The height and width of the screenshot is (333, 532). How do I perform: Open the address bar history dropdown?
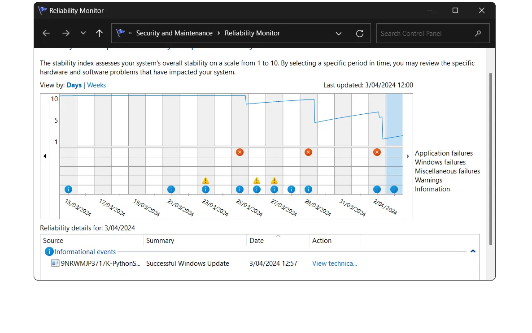pos(338,33)
